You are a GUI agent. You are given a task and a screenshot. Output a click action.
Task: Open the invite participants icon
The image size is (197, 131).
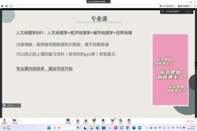coord(78,121)
